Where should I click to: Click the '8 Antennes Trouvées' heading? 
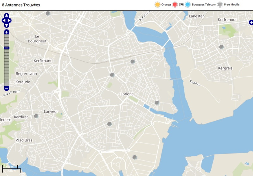pos(21,5)
